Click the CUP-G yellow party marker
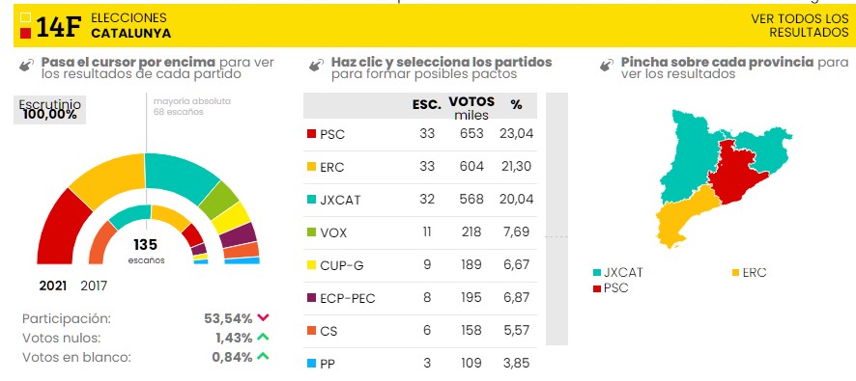This screenshot has height=381, width=856. click(312, 265)
